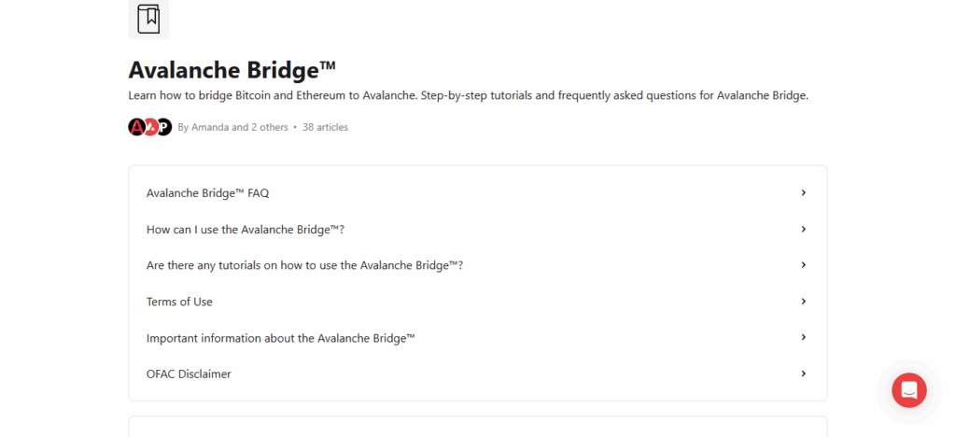The width and height of the screenshot is (956, 437).
Task: Click the arrow next to Terms of Use
Action: 803,301
